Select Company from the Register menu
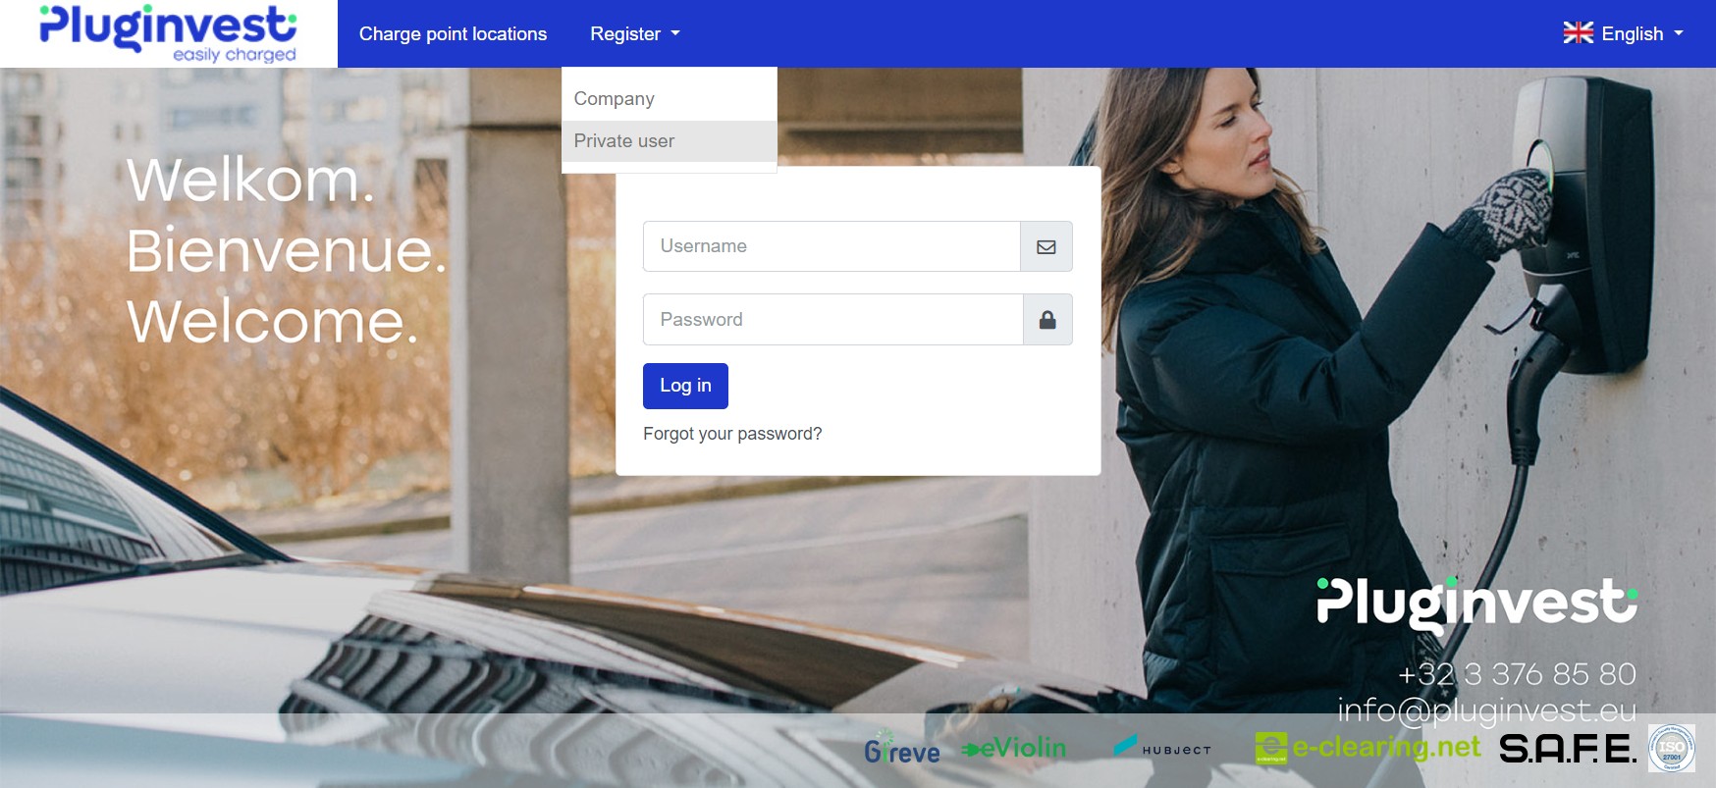The height and width of the screenshot is (788, 1716). [x=670, y=99]
